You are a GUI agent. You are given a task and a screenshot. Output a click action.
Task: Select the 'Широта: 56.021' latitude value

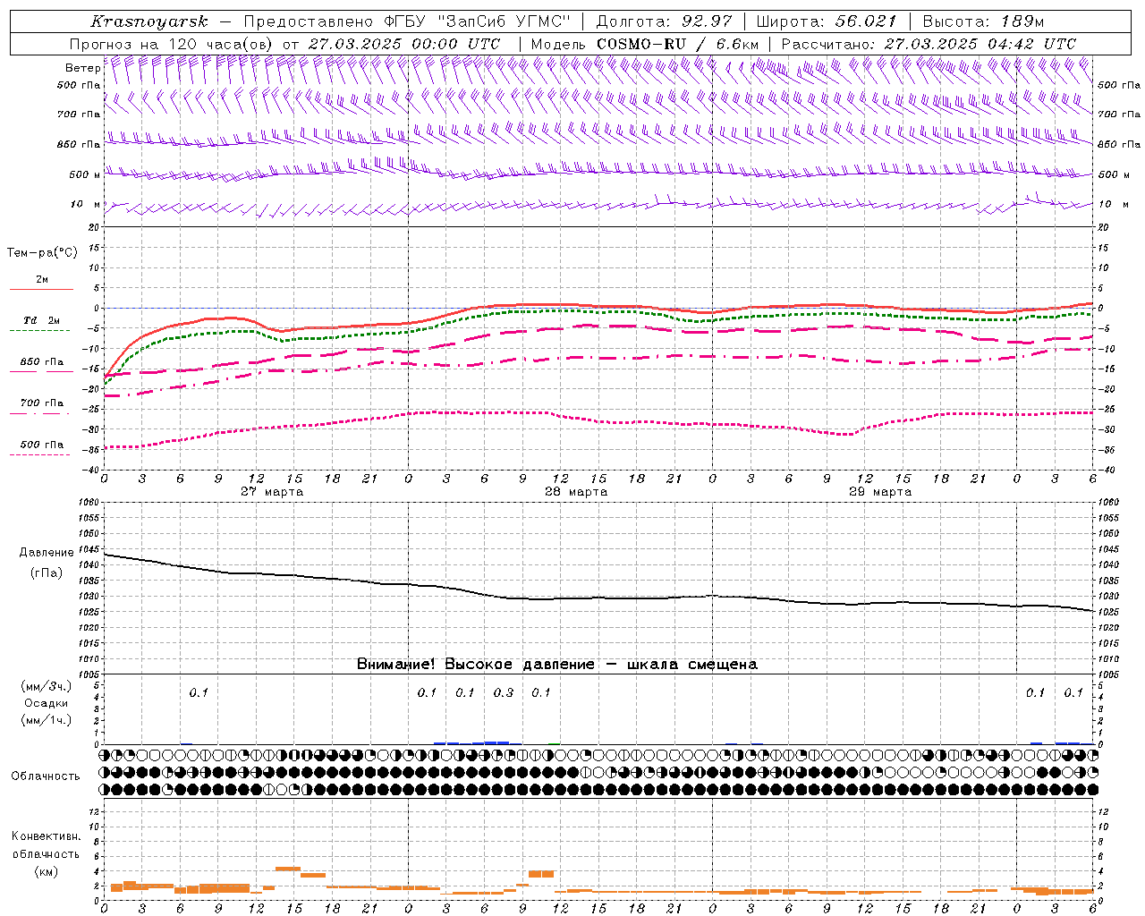(x=827, y=21)
